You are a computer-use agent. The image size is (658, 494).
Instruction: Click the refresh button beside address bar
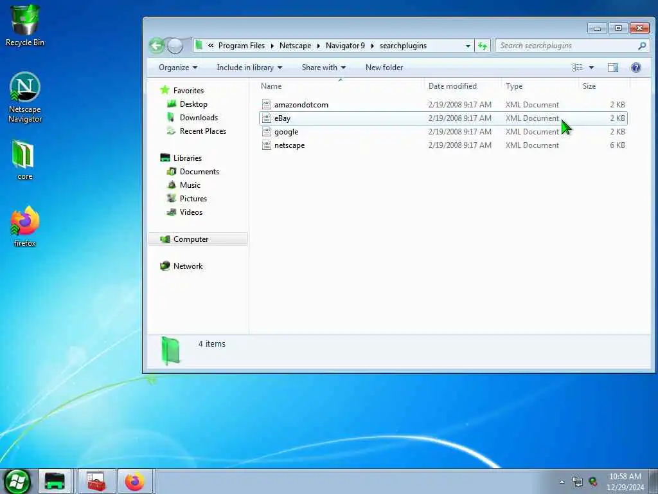(x=483, y=46)
